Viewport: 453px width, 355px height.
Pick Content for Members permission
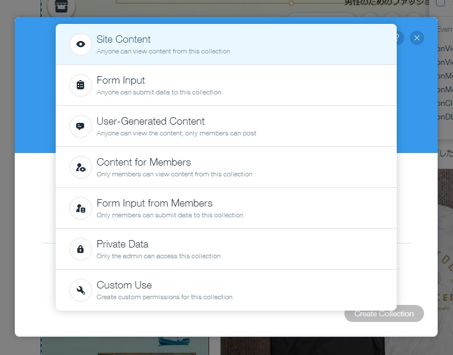(226, 167)
